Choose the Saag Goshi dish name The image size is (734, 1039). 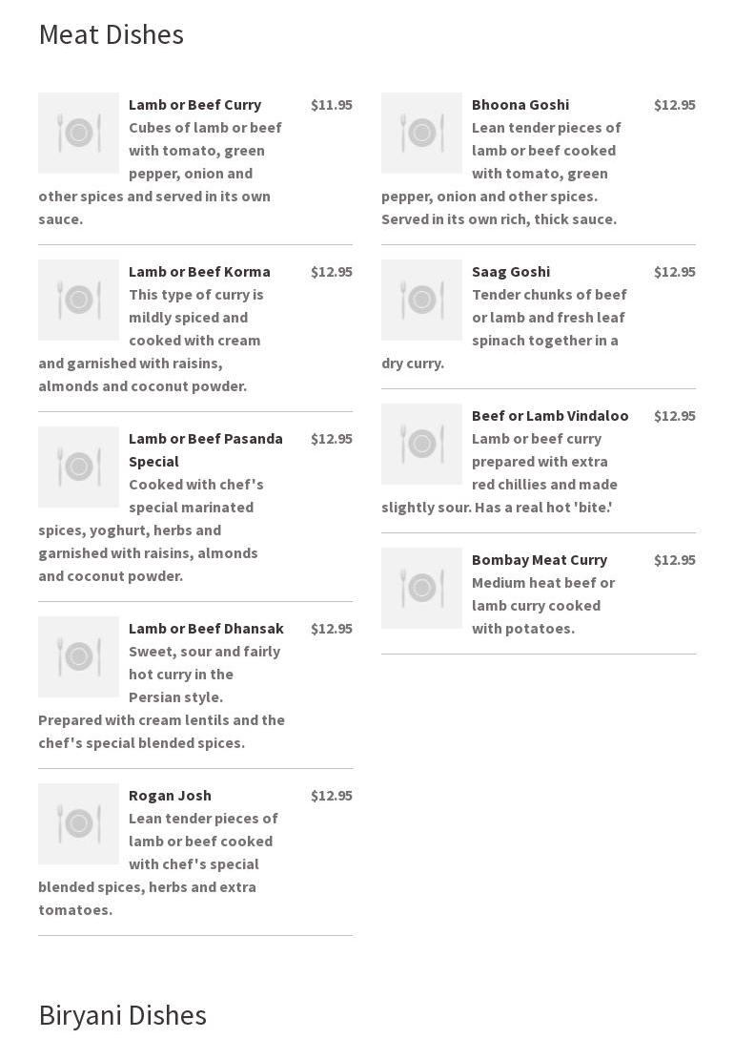(510, 271)
